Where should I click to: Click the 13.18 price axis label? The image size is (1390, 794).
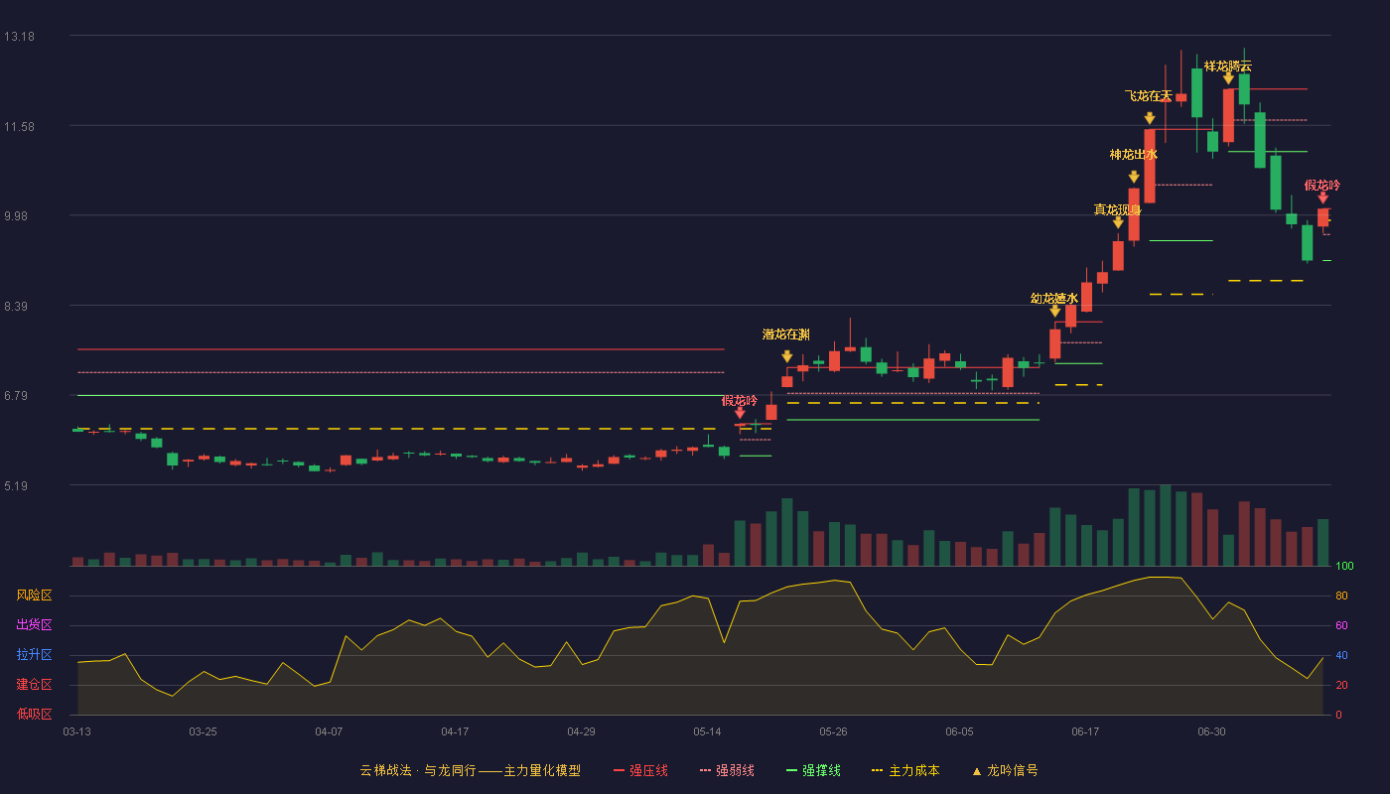(x=19, y=36)
